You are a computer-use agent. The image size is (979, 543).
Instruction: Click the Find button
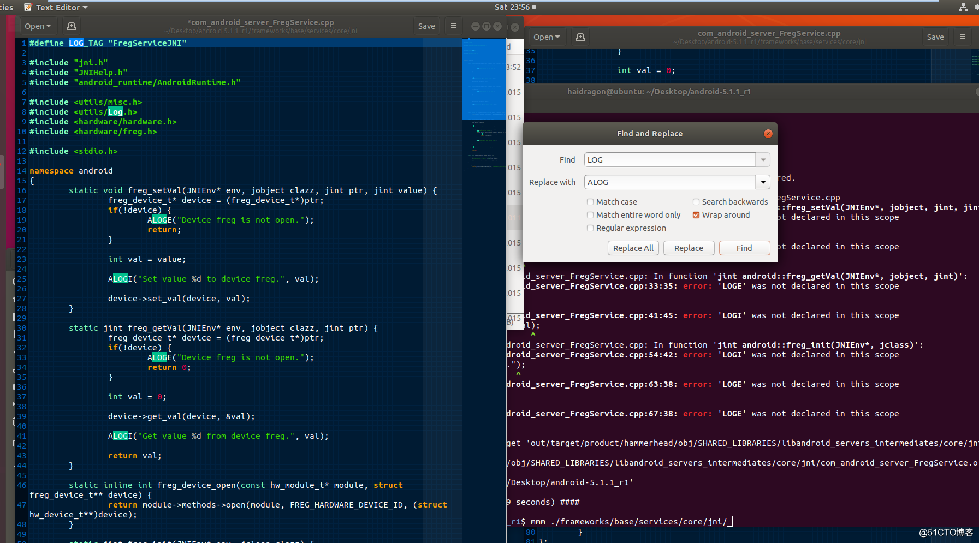tap(744, 248)
